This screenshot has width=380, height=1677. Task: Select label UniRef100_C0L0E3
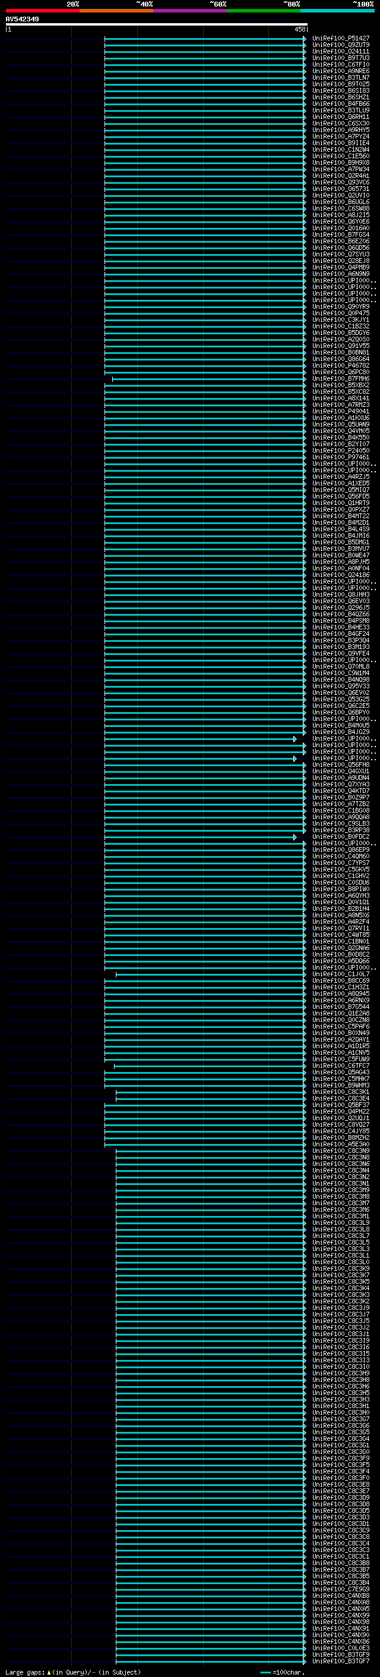340,1648
